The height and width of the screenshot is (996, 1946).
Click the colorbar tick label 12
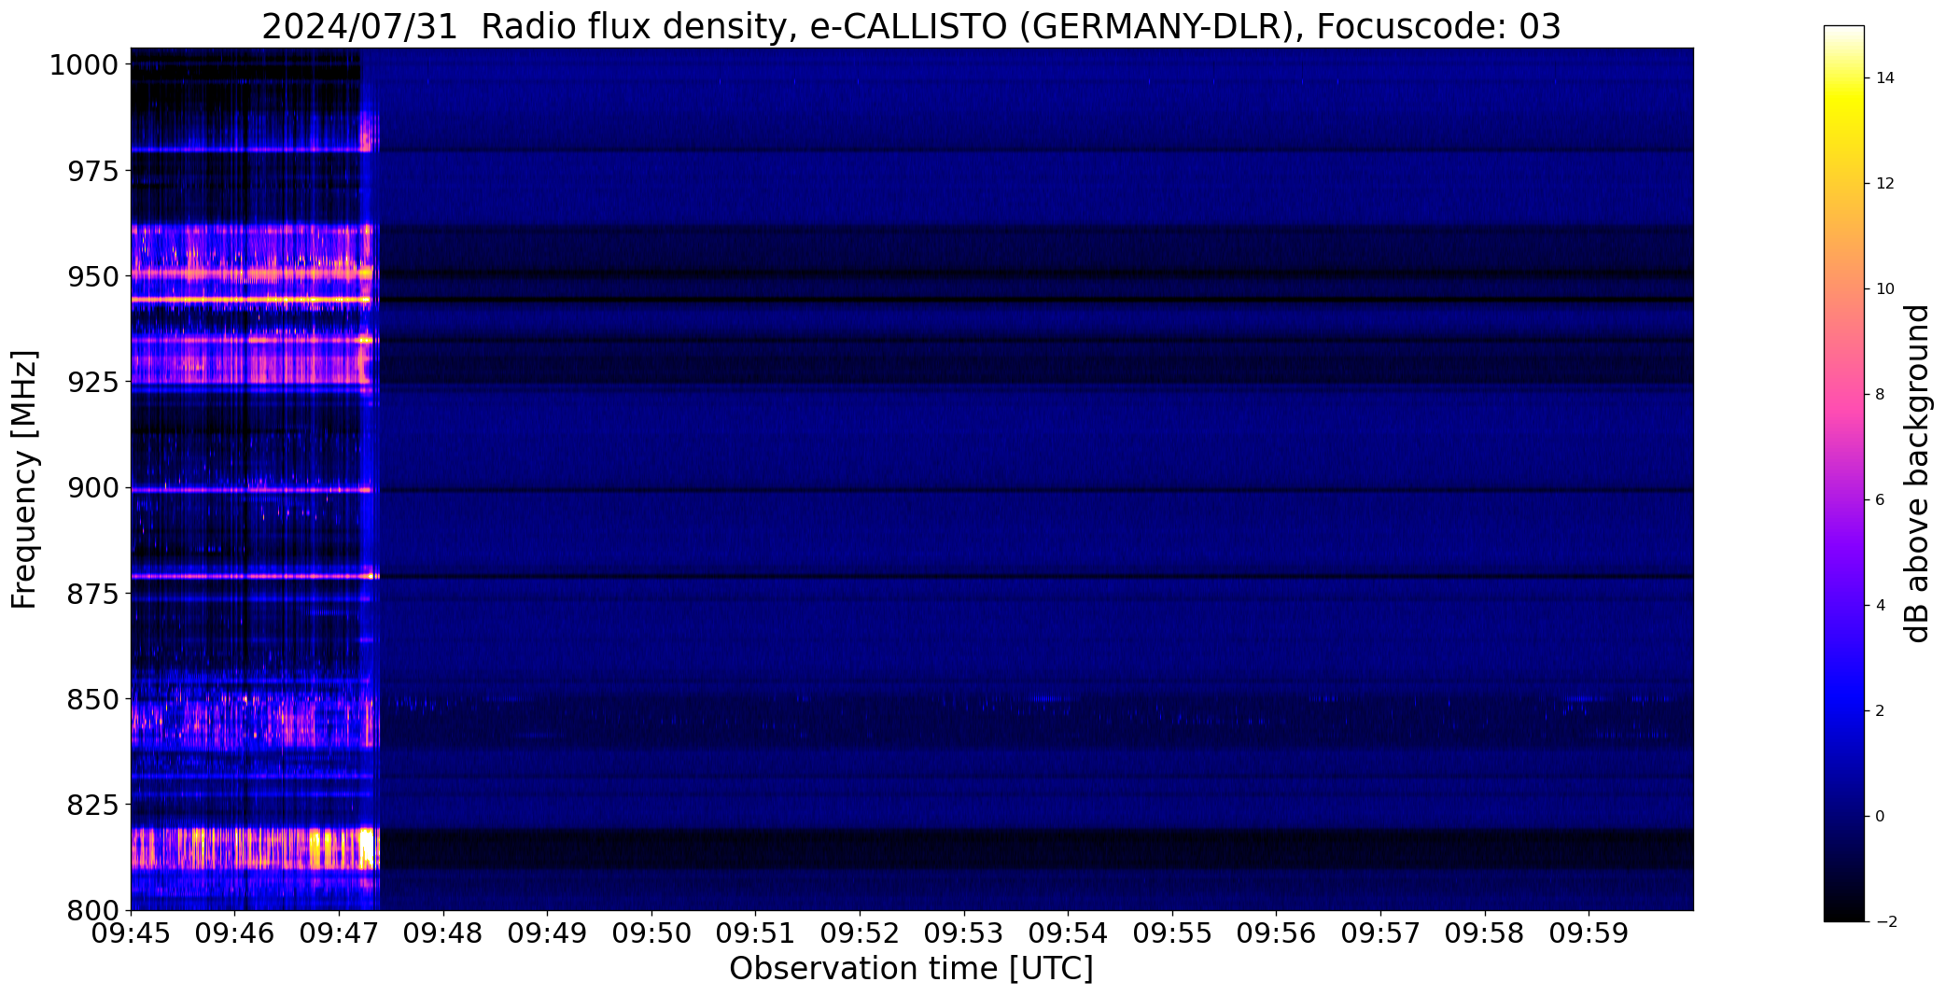click(x=1884, y=184)
